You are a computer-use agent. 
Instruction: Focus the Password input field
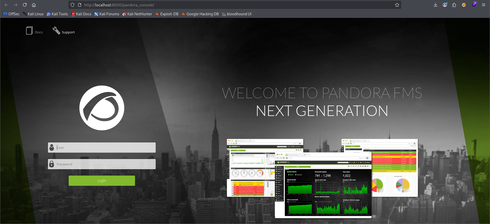(x=102, y=164)
